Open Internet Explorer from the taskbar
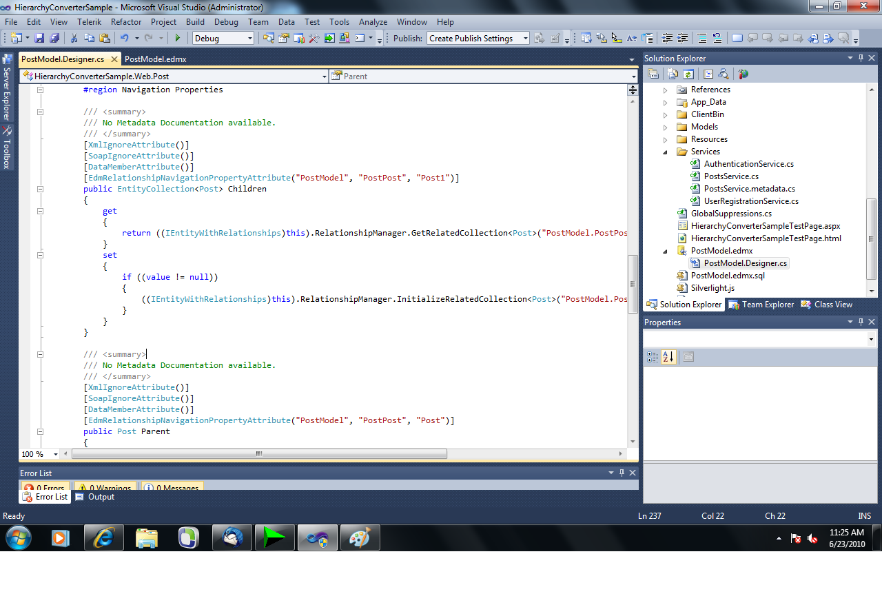Screen dimensions: 882x605 pyautogui.click(x=103, y=537)
